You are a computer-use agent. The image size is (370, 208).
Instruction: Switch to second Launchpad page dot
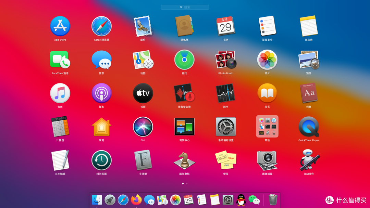pyautogui.click(x=187, y=183)
